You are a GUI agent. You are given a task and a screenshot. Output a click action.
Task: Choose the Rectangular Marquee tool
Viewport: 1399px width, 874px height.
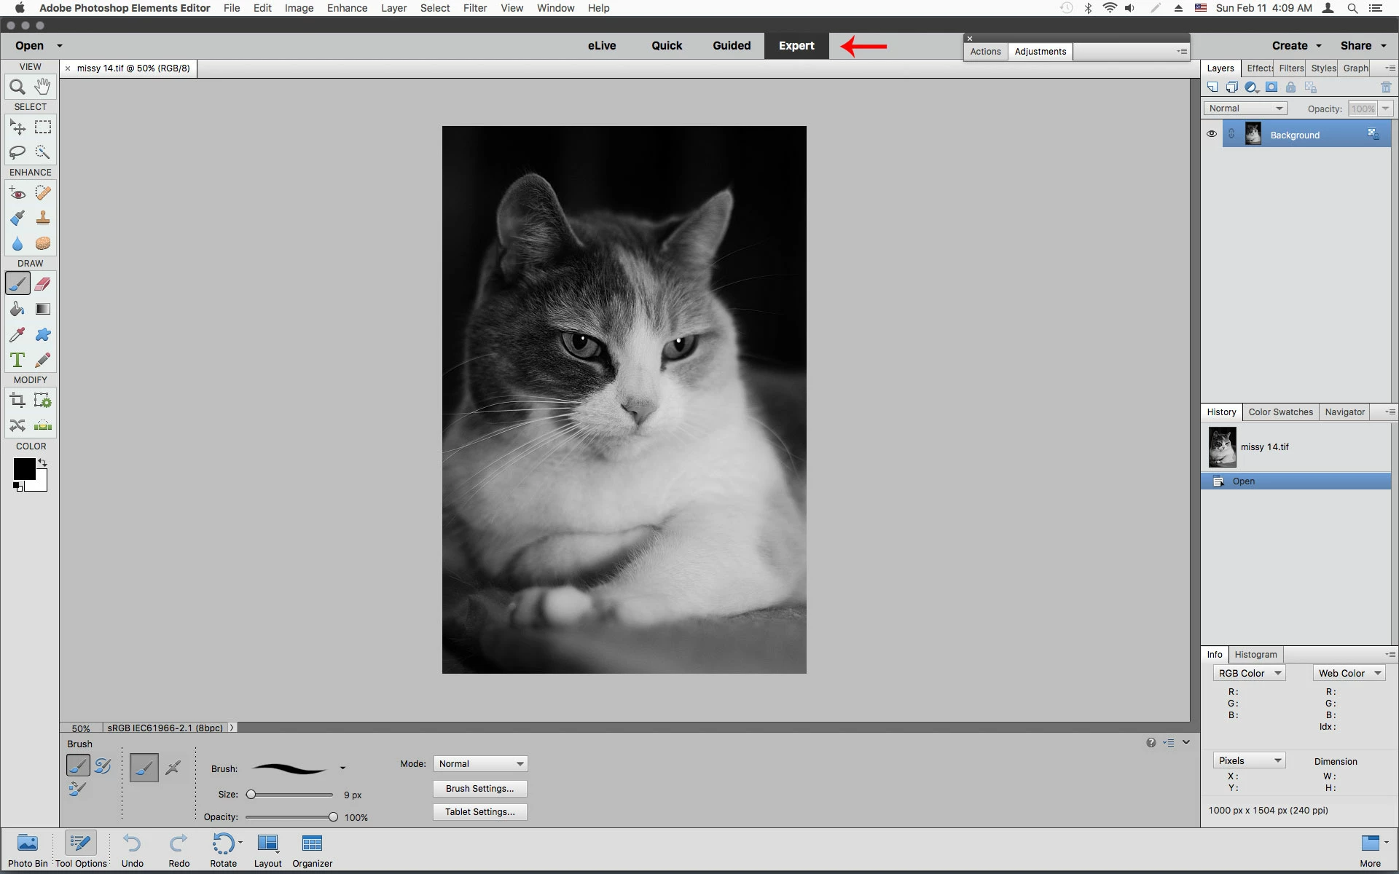tap(43, 127)
